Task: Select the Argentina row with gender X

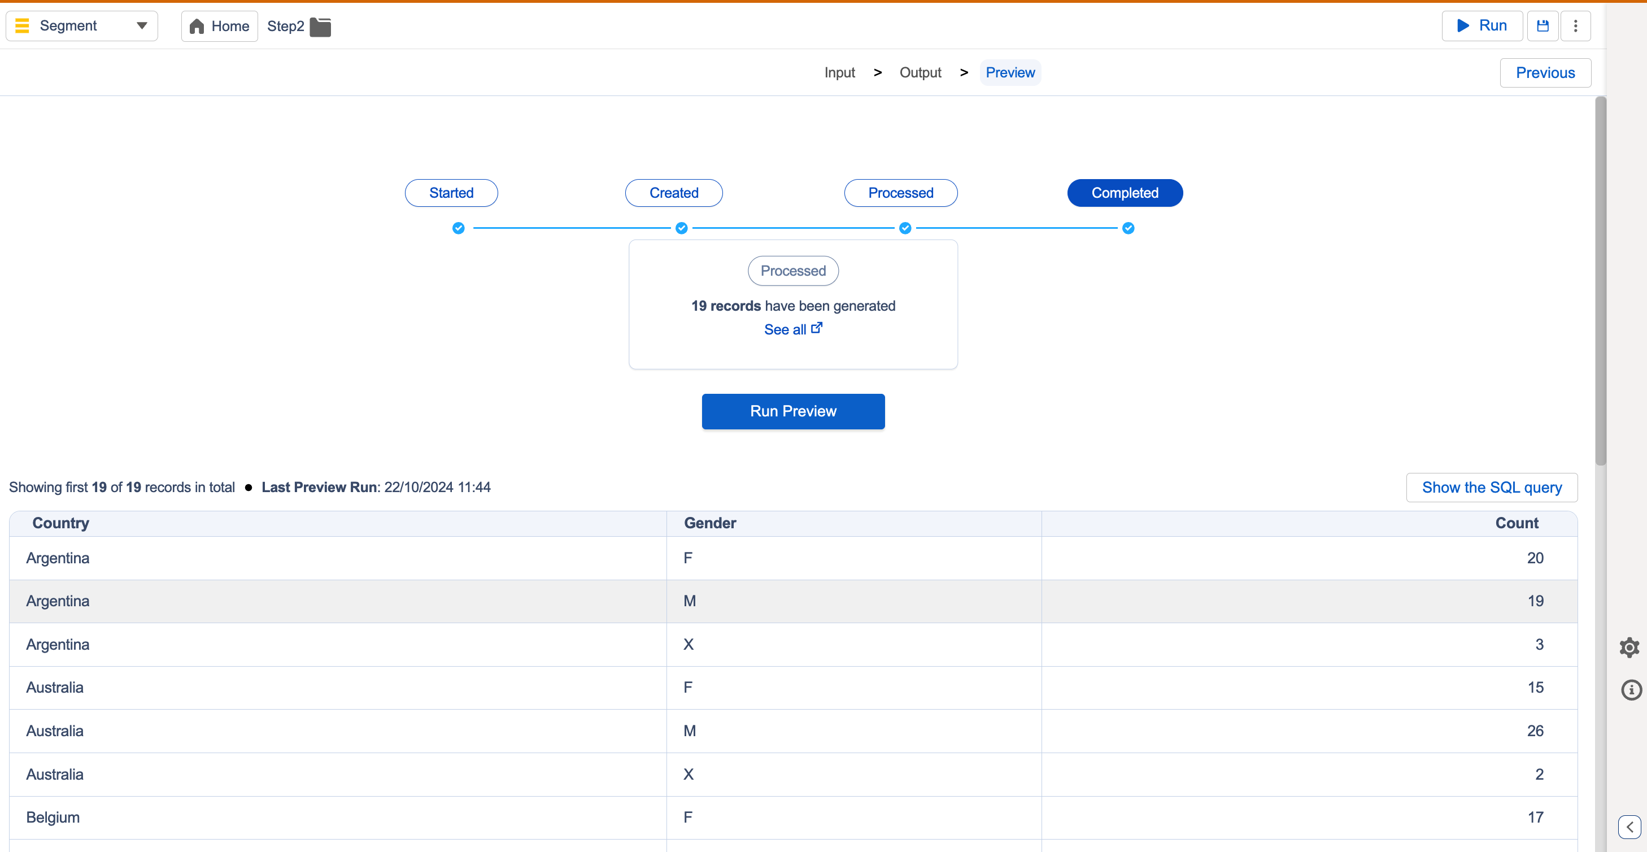Action: (793, 645)
